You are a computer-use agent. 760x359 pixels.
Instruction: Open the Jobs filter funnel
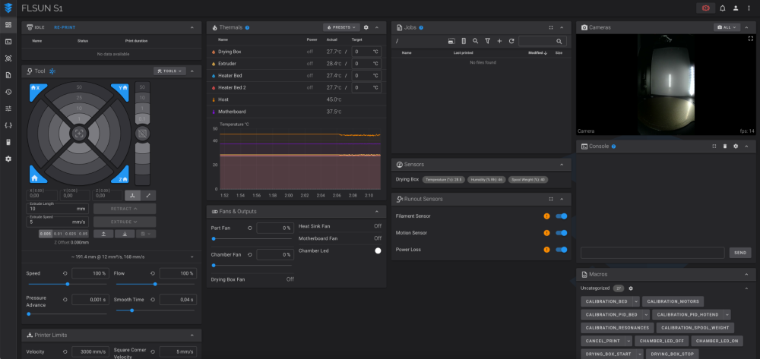point(487,41)
